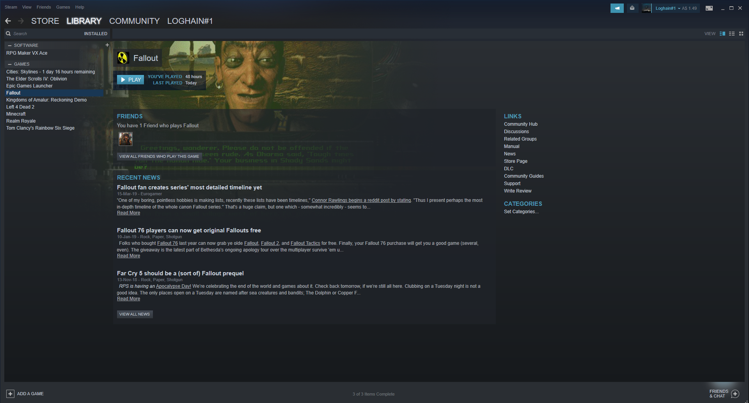The height and width of the screenshot is (403, 749).
Task: Open the Community Hub link
Action: [x=521, y=124]
